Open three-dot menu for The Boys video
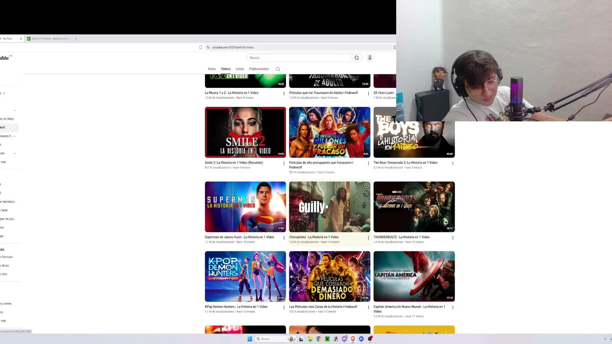This screenshot has height=344, width=612. tap(453, 163)
